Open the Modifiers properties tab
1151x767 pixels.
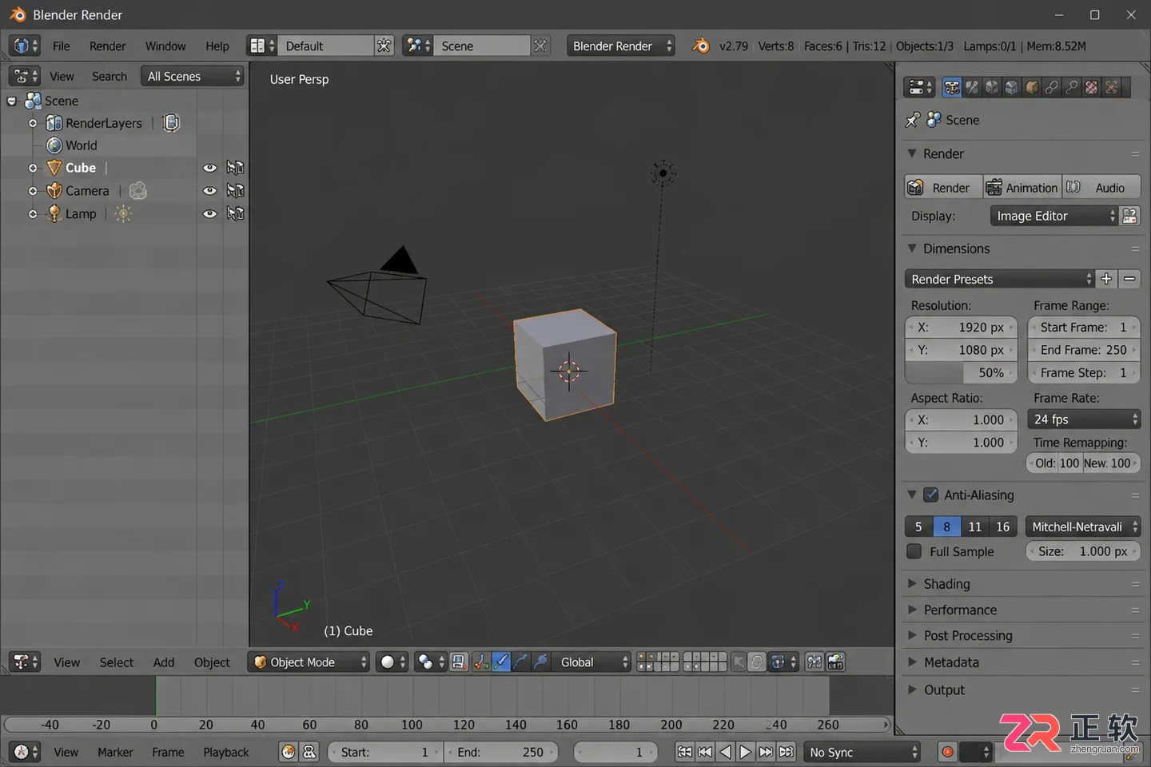tap(1072, 88)
